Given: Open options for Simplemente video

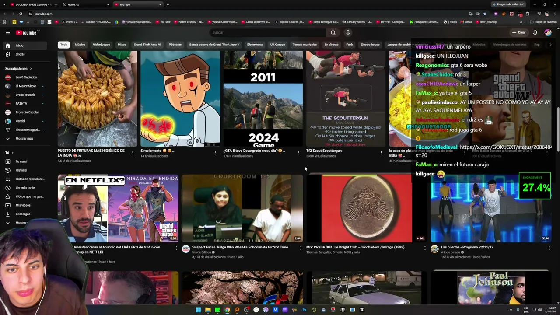Looking at the screenshot, I should pos(215,153).
